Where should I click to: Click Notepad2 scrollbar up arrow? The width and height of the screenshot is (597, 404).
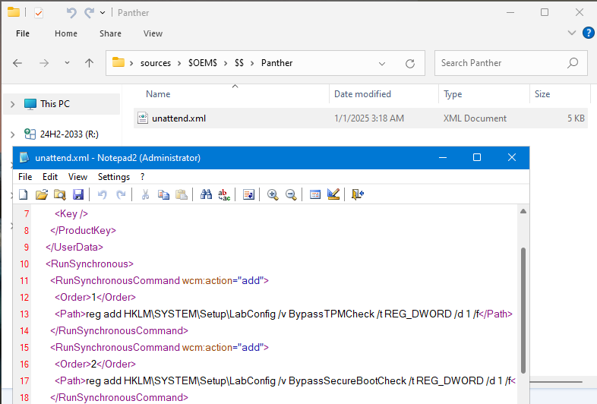(523, 211)
